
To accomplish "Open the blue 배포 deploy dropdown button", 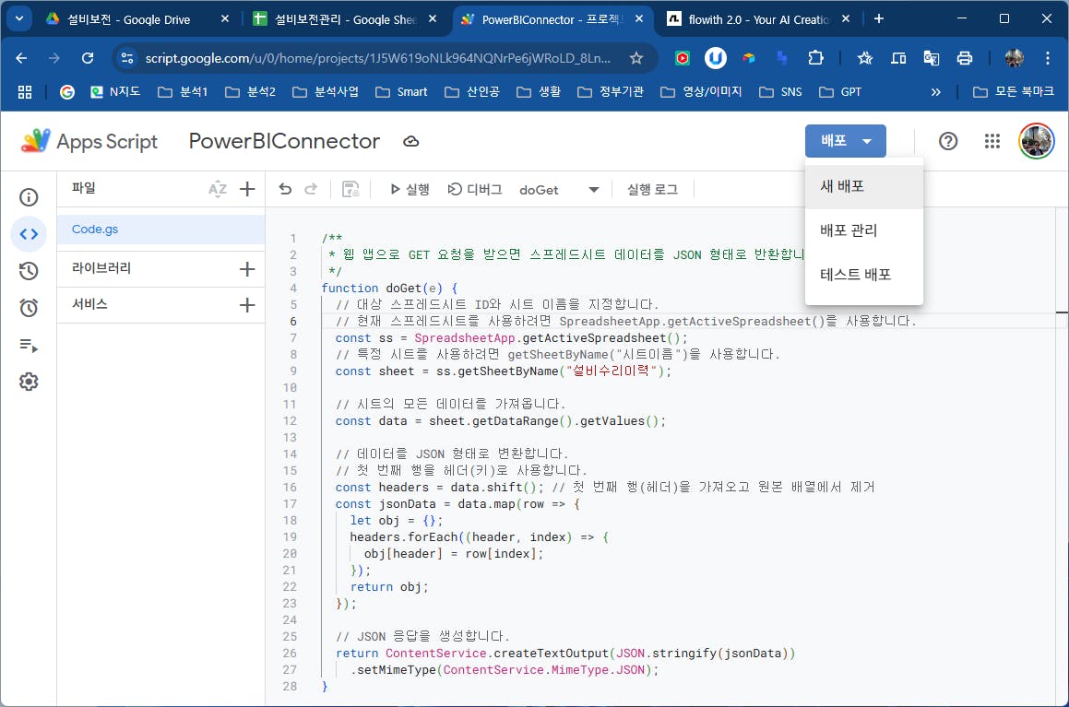I will [x=846, y=141].
